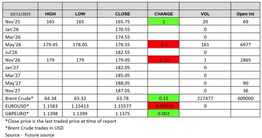Click the HIGH column header

(x=50, y=14)
